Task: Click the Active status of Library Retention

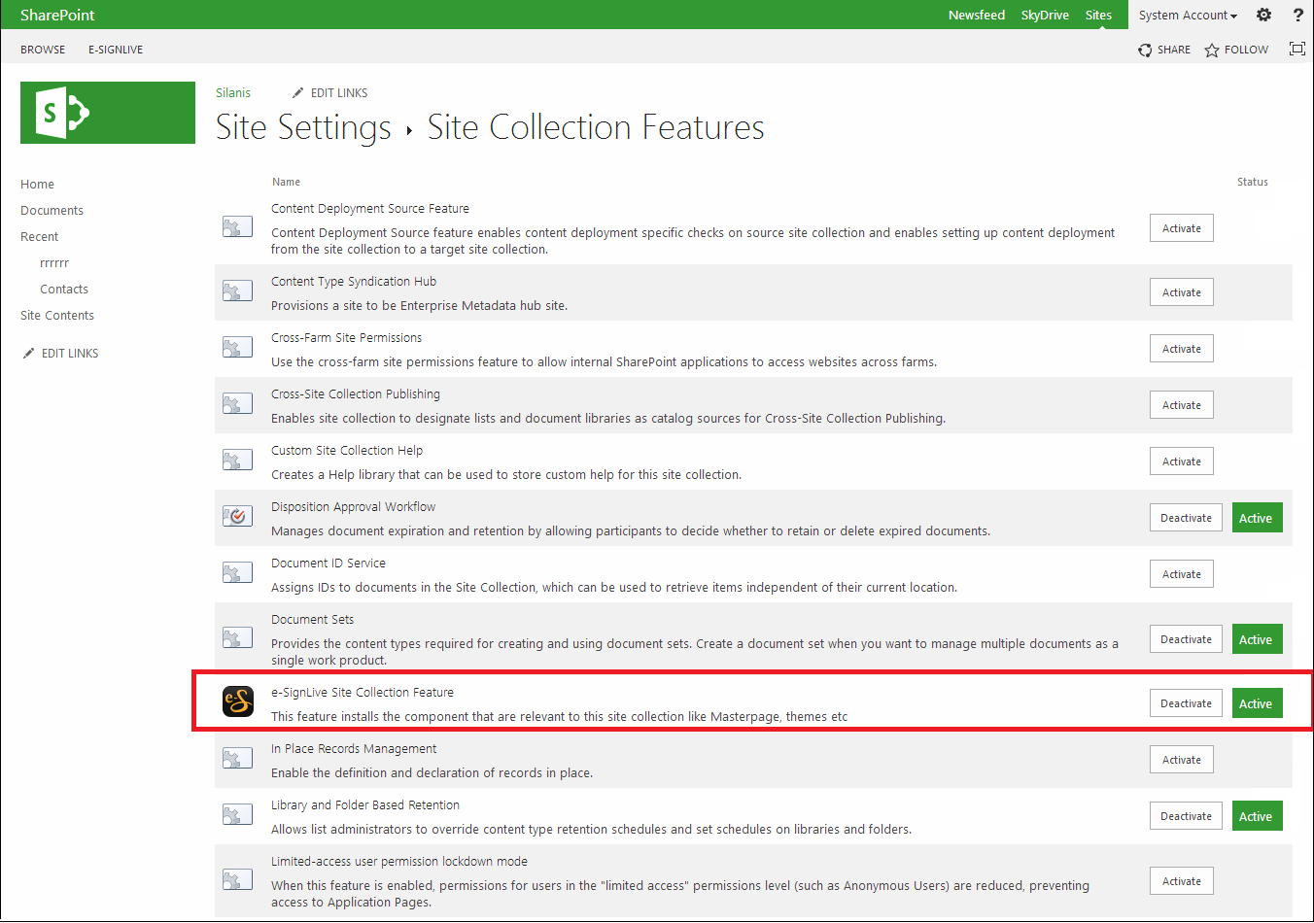Action: (x=1257, y=816)
